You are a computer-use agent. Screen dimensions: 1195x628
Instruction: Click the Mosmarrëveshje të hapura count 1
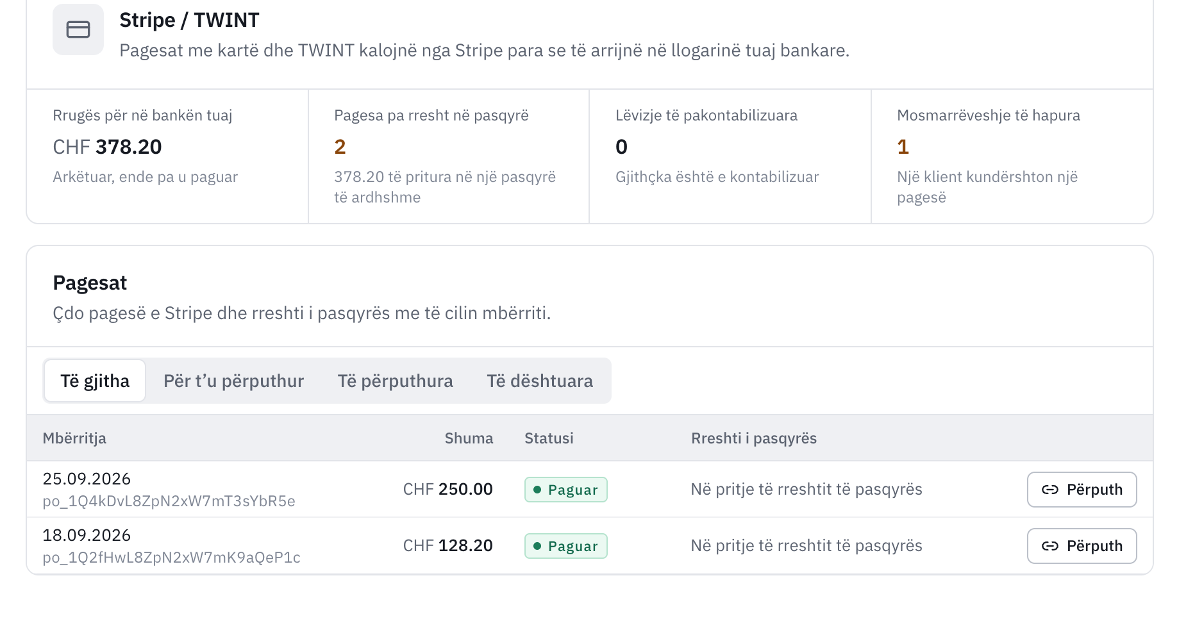[x=903, y=147]
